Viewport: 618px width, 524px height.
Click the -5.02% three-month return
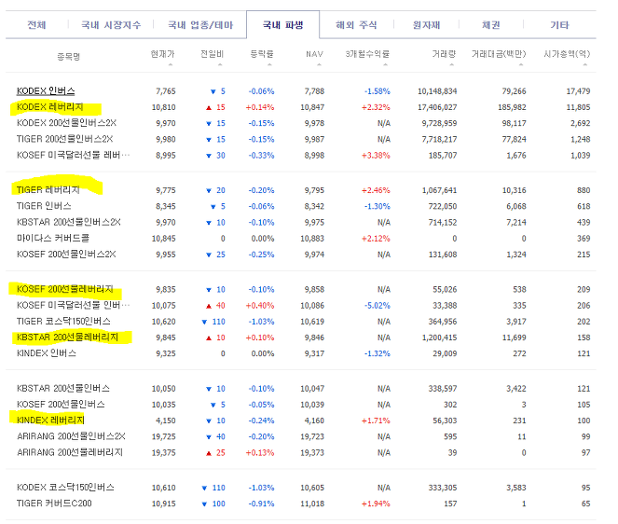[x=378, y=306]
